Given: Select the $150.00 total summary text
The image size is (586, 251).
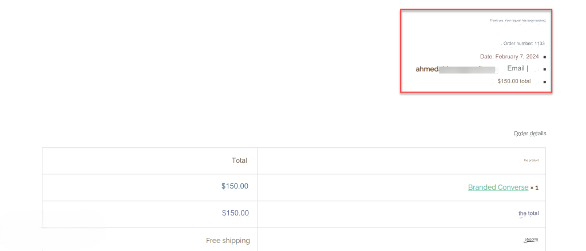Looking at the screenshot, I should point(514,81).
